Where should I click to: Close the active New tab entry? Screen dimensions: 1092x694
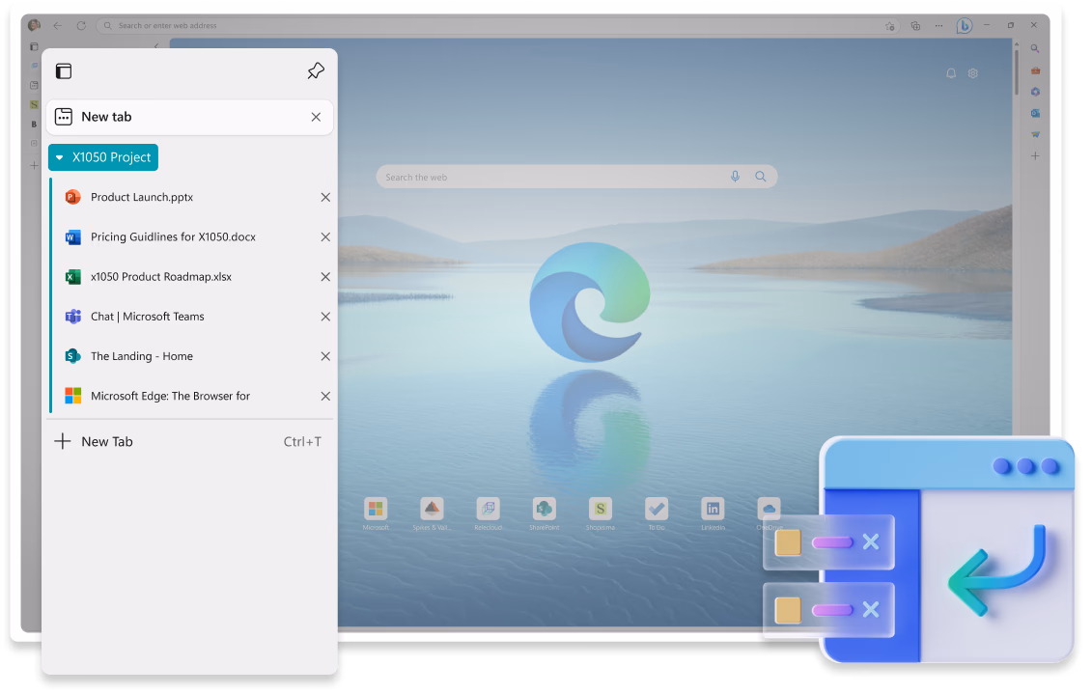click(x=316, y=117)
